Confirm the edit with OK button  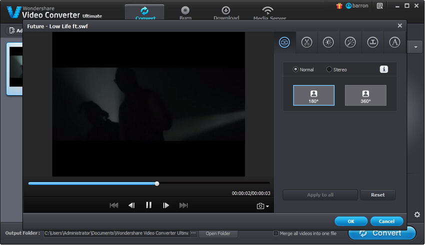pos(351,221)
